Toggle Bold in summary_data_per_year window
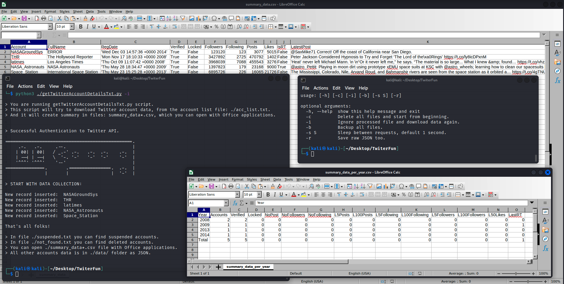 [268, 194]
